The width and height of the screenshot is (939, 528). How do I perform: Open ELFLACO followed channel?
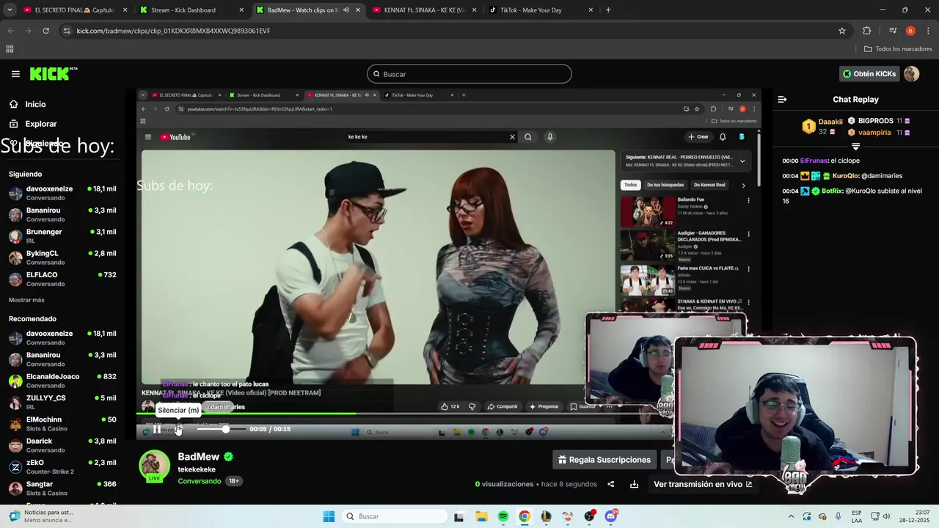[62, 279]
